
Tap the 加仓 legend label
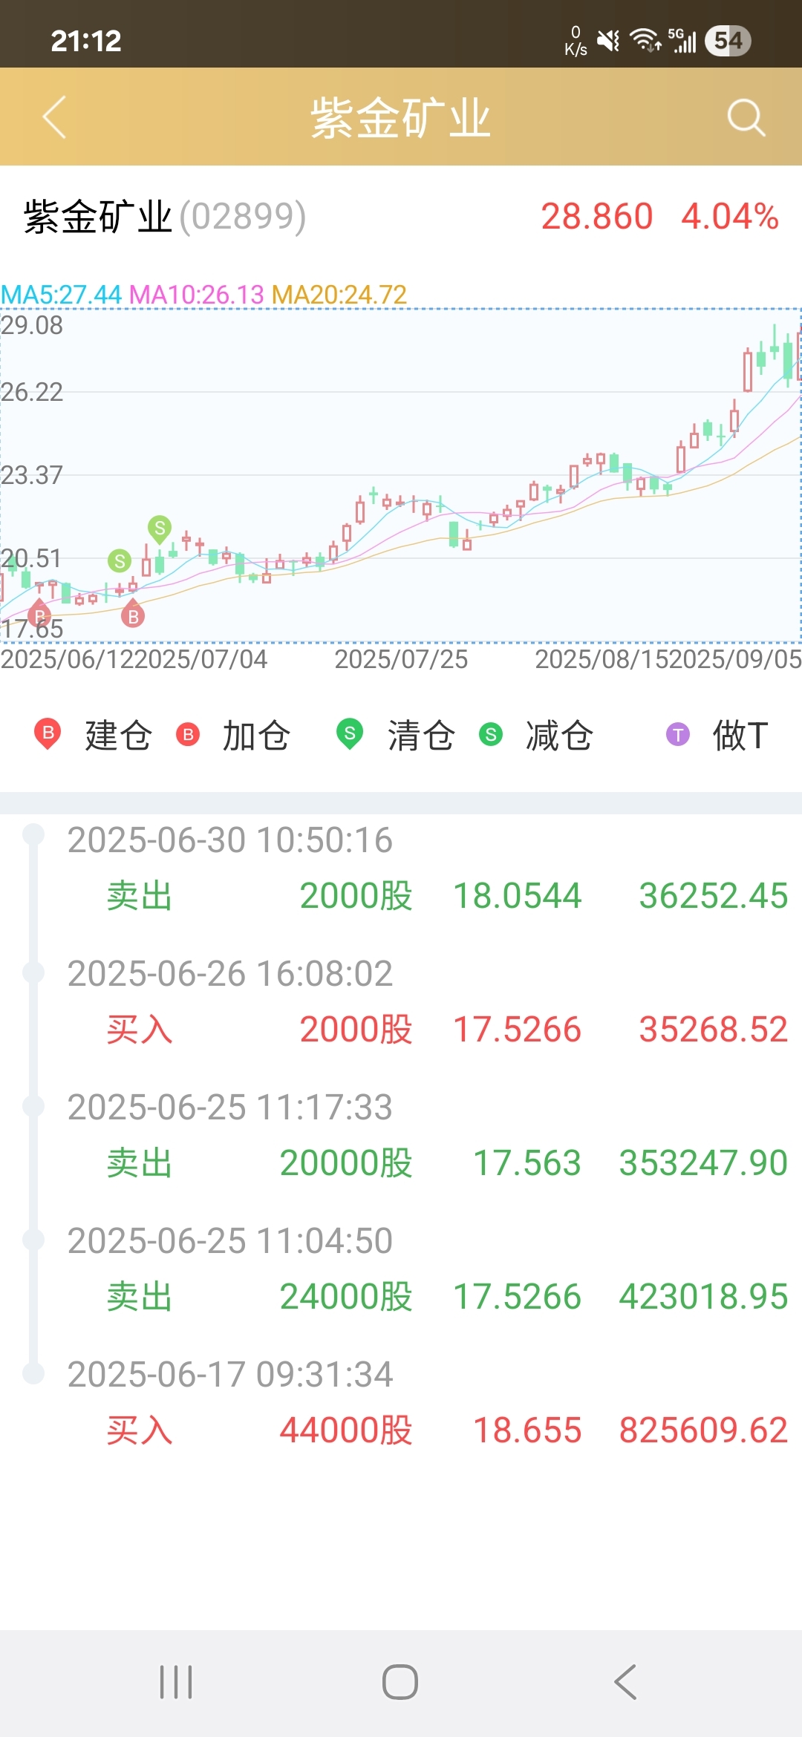pos(256,736)
